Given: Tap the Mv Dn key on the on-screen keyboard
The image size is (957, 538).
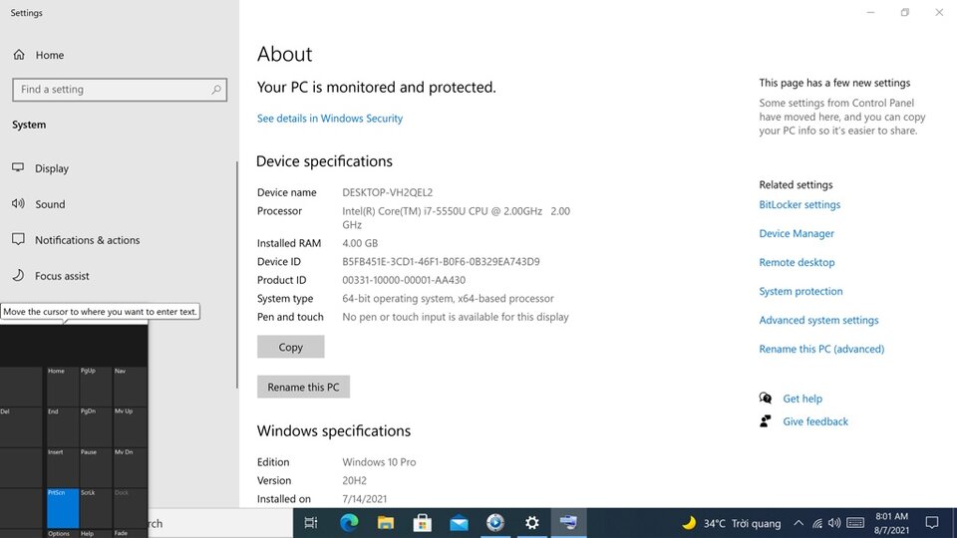Looking at the screenshot, I should click(x=130, y=467).
